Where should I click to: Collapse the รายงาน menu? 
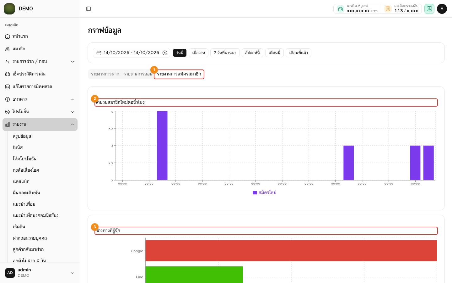[x=40, y=125]
